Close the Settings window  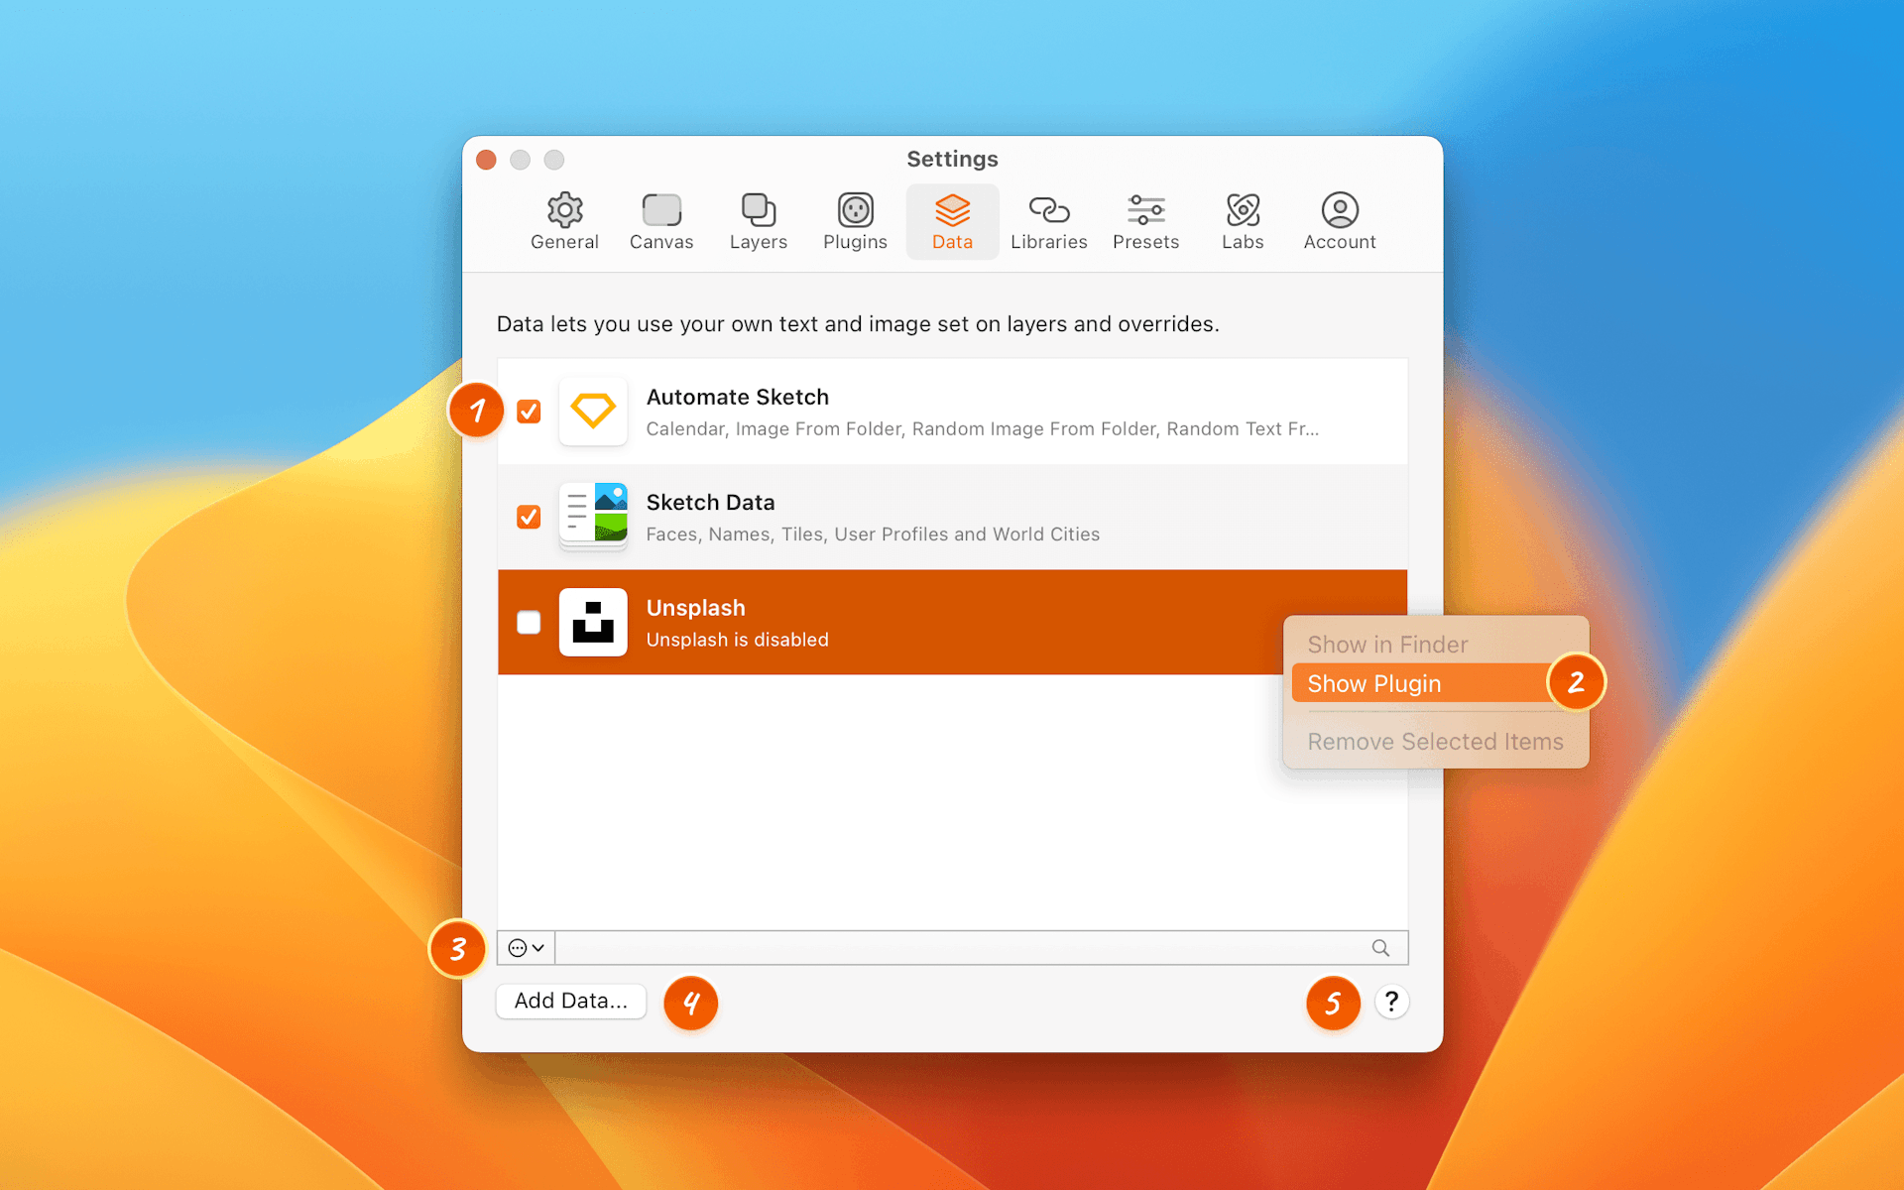[486, 160]
